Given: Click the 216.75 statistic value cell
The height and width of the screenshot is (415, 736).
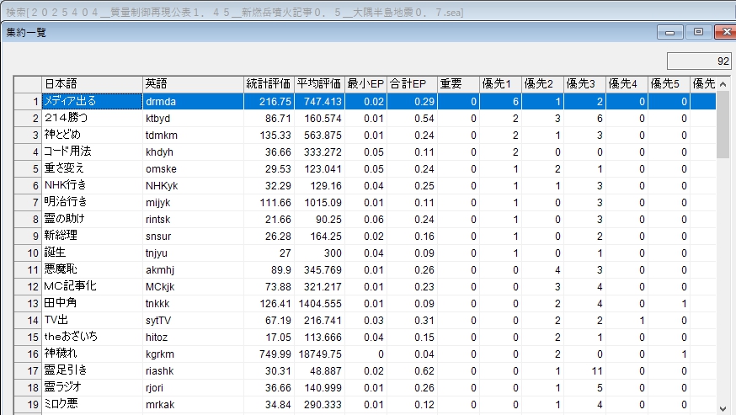Looking at the screenshot, I should coord(269,101).
